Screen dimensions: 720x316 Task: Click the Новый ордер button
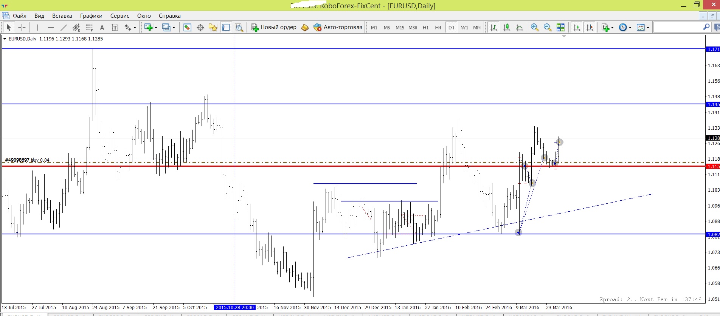[x=274, y=27]
